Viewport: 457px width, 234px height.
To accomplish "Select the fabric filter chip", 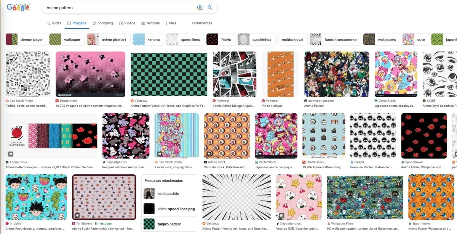I will tap(221, 40).
